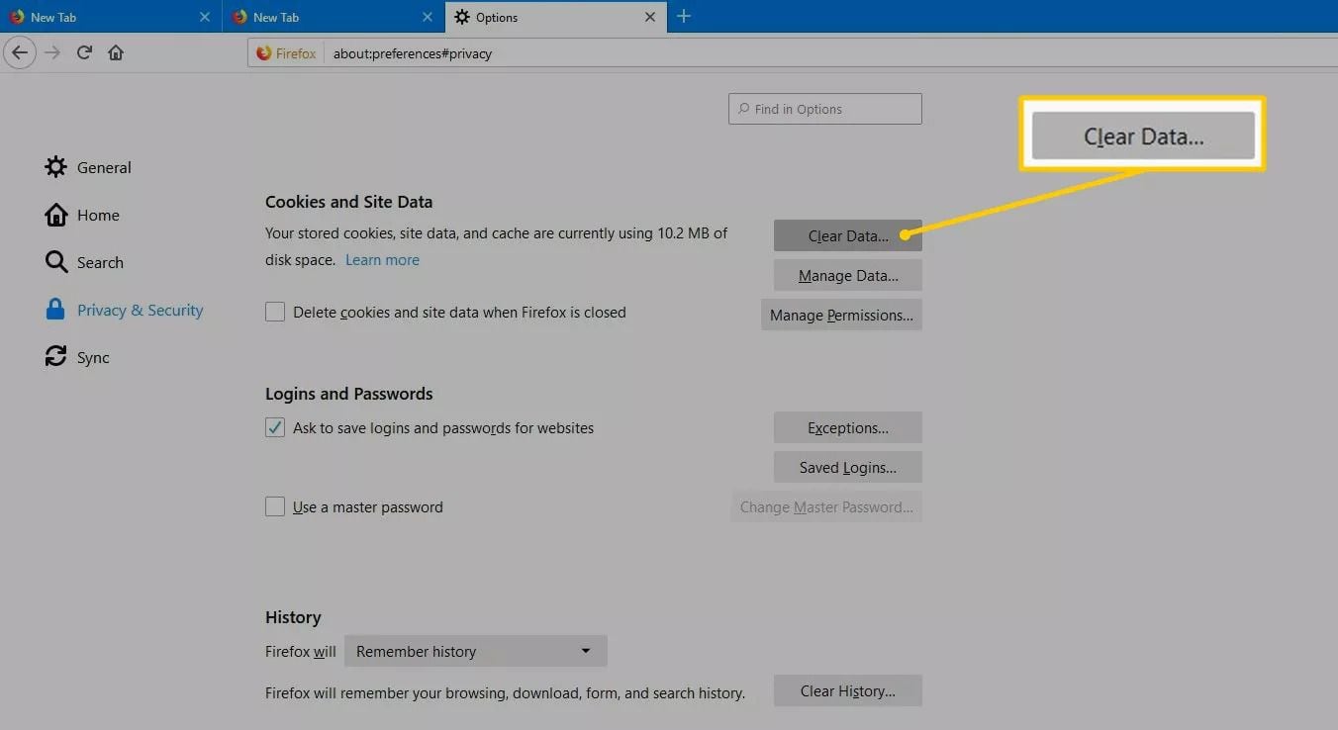Click the back navigation arrow
Viewport: 1338px width, 730px height.
point(20,52)
